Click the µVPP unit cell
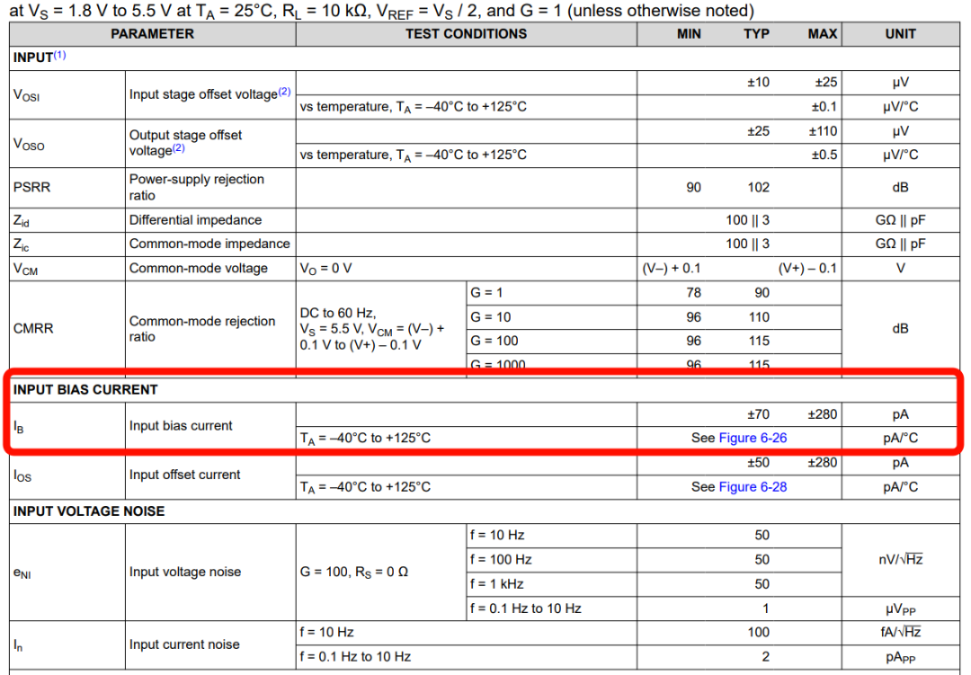The height and width of the screenshot is (675, 971). (x=900, y=609)
